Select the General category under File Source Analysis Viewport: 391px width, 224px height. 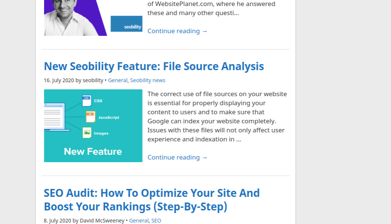point(117,80)
